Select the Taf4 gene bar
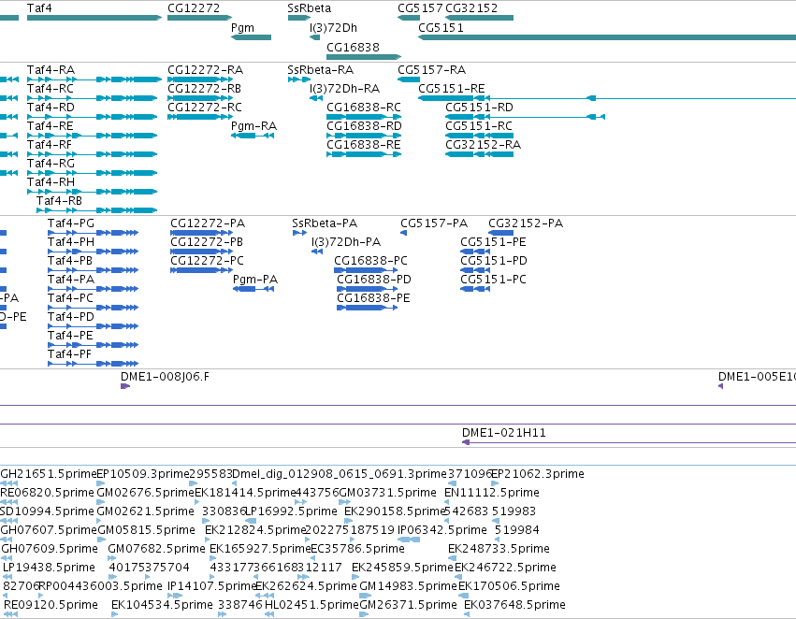This screenshot has width=796, height=619. tap(94, 18)
